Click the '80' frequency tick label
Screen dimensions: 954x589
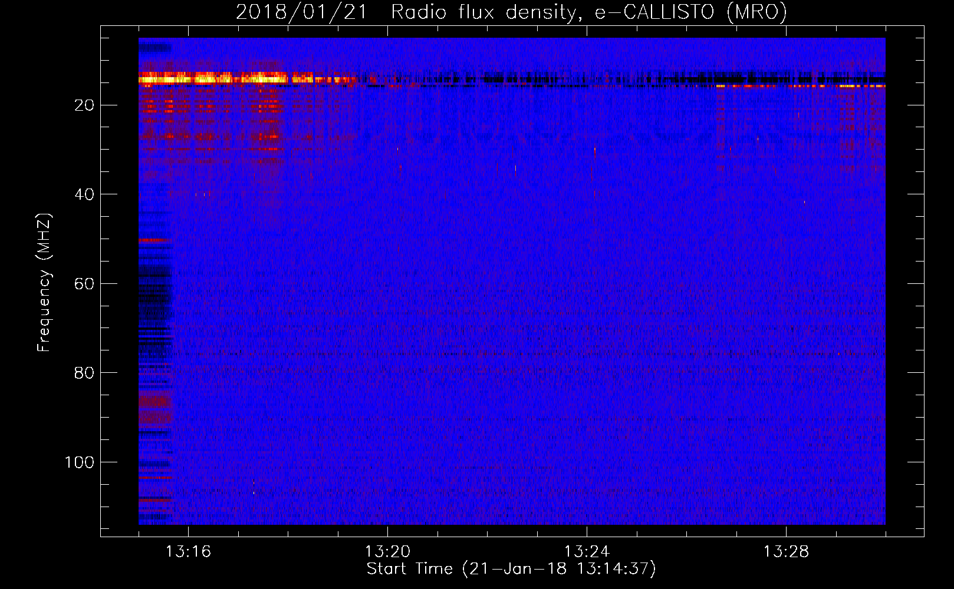click(x=84, y=373)
